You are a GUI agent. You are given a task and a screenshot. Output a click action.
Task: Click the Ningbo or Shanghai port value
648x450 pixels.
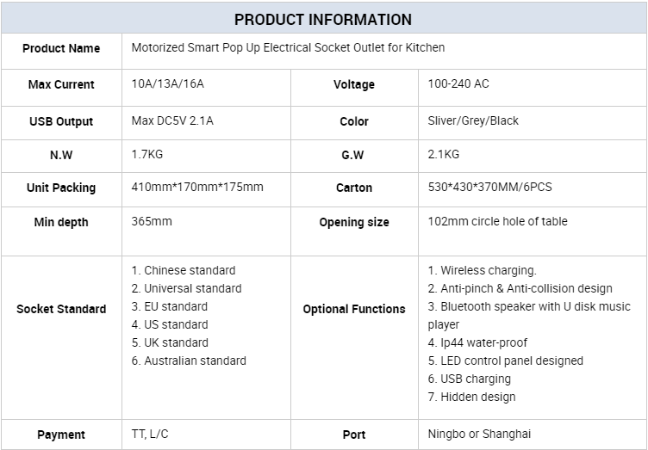coord(479,434)
